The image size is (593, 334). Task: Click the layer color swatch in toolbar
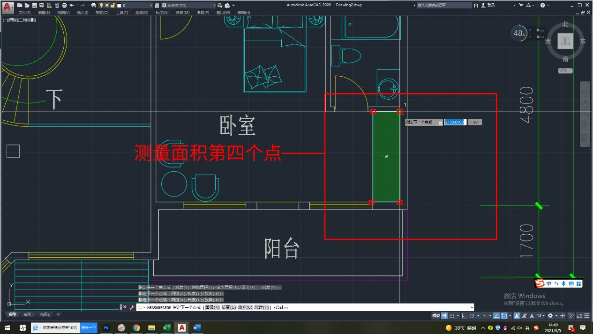point(120,5)
